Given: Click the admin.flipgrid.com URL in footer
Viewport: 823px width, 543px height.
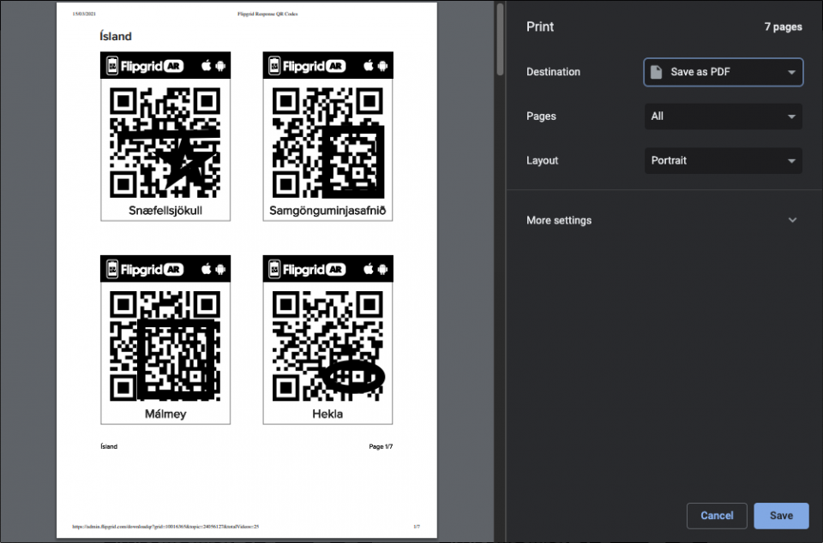Looking at the screenshot, I should [x=165, y=526].
